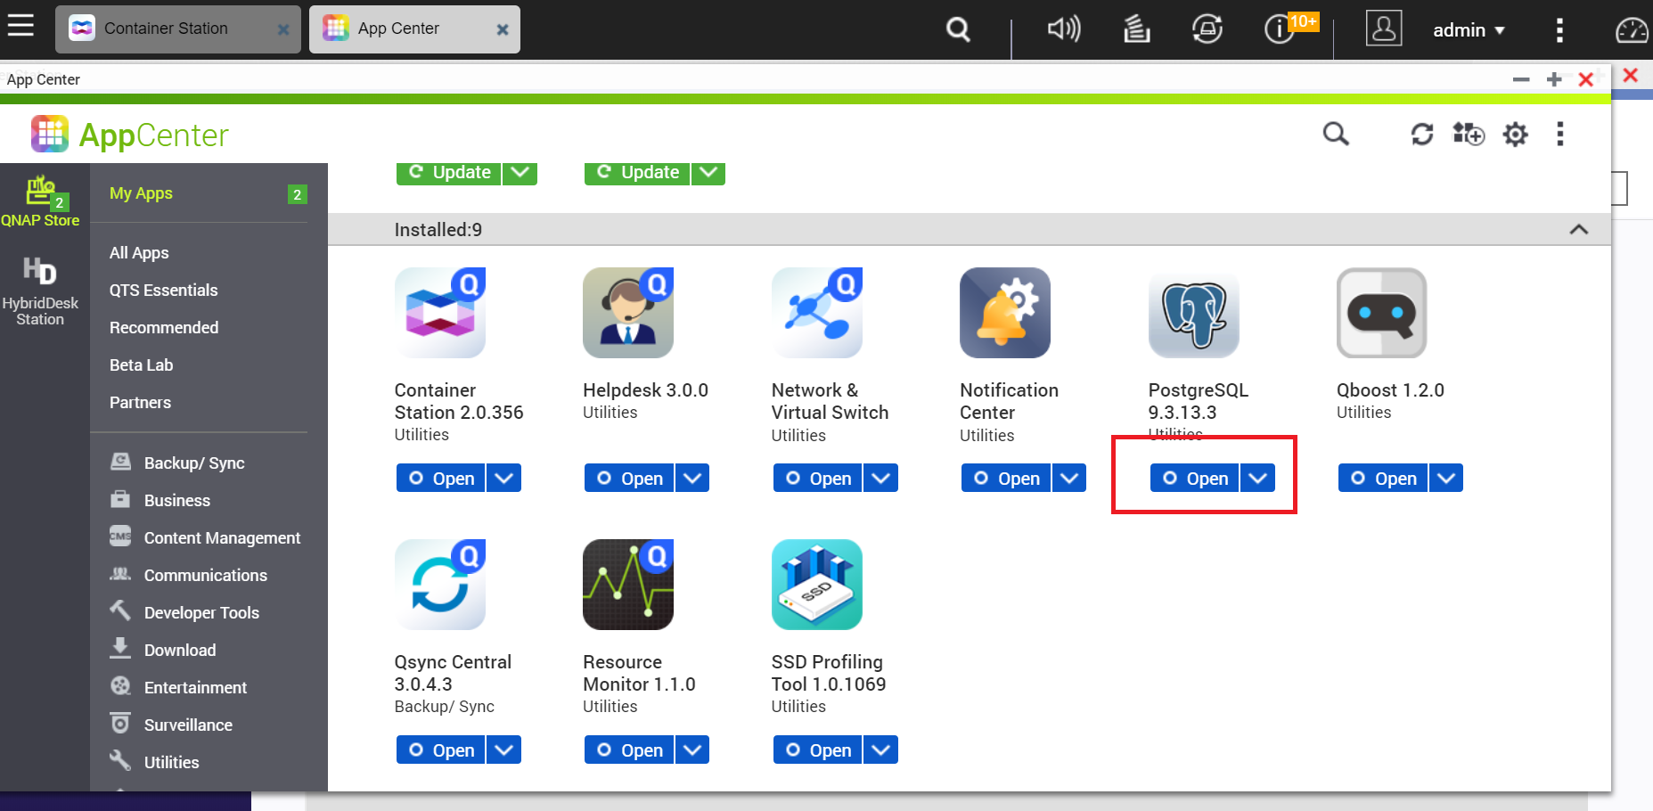1653x811 pixels.
Task: Expand PostgreSQL Open dropdown arrow
Action: (1258, 479)
